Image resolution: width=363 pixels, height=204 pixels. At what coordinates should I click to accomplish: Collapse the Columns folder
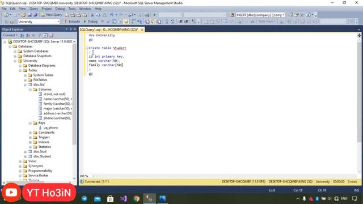point(30,90)
